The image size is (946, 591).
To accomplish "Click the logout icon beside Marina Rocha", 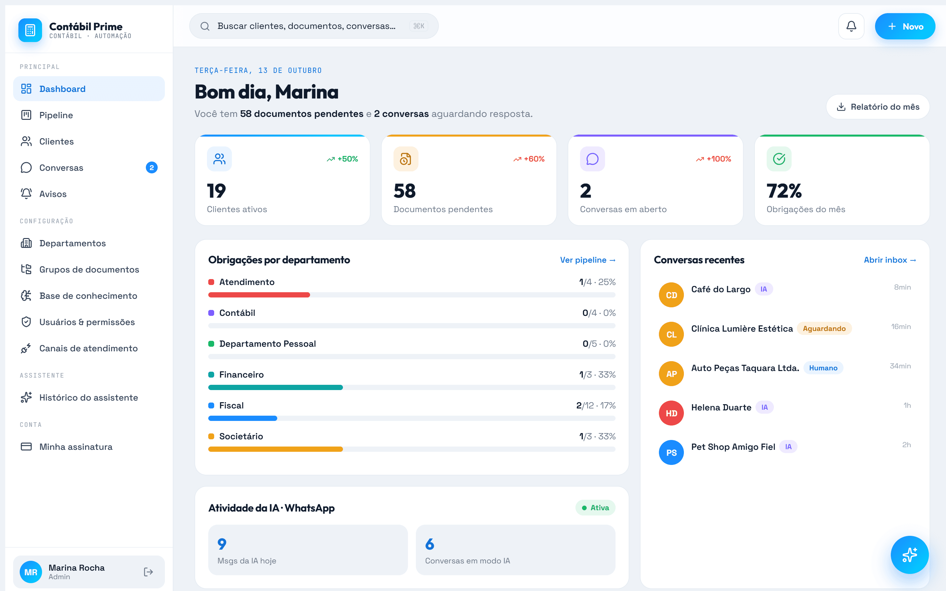I will click(x=148, y=572).
